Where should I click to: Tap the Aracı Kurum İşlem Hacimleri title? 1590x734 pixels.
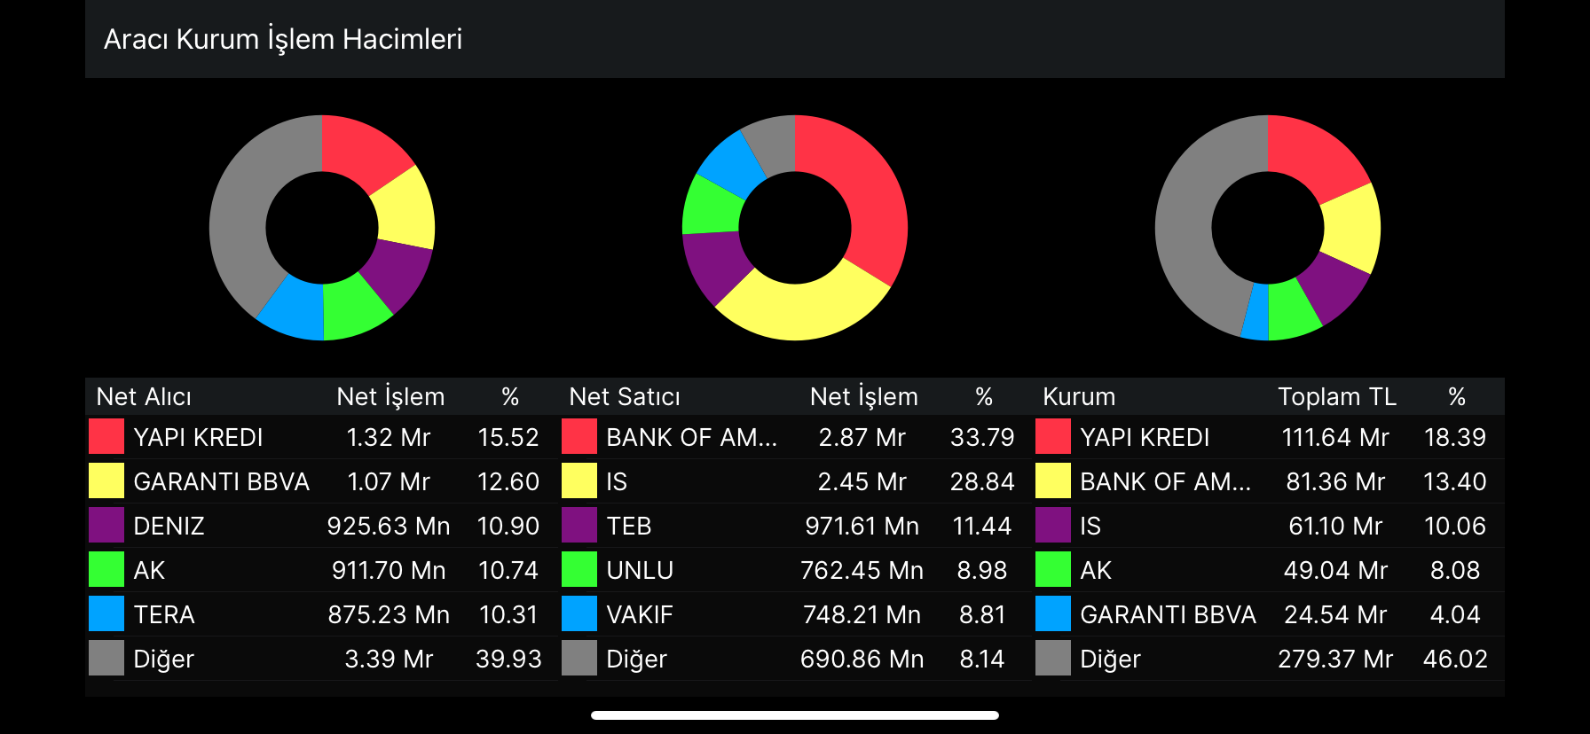click(283, 39)
